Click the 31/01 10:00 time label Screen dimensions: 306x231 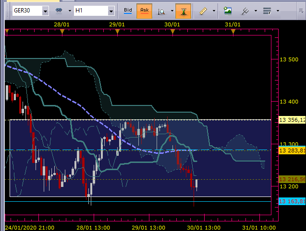pos(259,228)
